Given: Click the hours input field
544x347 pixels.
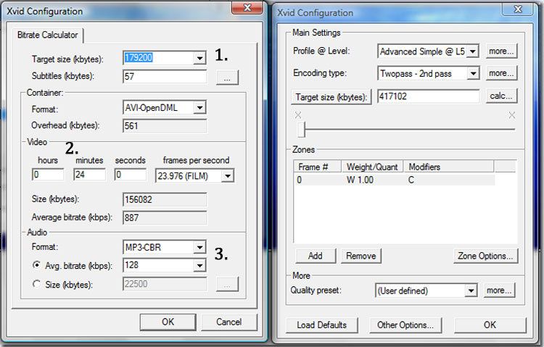Looking at the screenshot, I should tap(48, 175).
